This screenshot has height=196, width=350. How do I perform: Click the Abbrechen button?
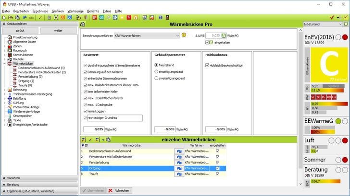pyautogui.click(x=119, y=190)
